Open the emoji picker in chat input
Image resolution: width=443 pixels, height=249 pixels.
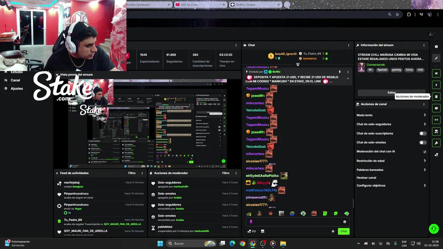click(344, 222)
